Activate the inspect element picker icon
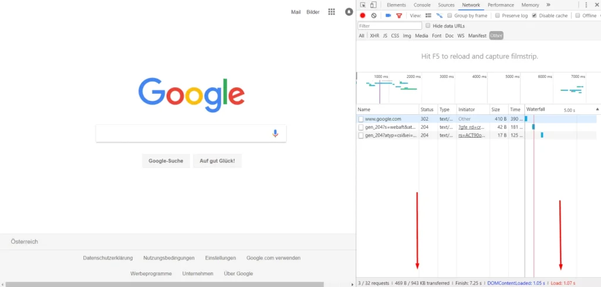The width and height of the screenshot is (601, 287). click(x=363, y=5)
